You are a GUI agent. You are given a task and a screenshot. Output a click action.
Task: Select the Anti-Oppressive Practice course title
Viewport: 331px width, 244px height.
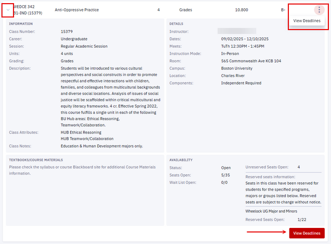click(x=77, y=10)
